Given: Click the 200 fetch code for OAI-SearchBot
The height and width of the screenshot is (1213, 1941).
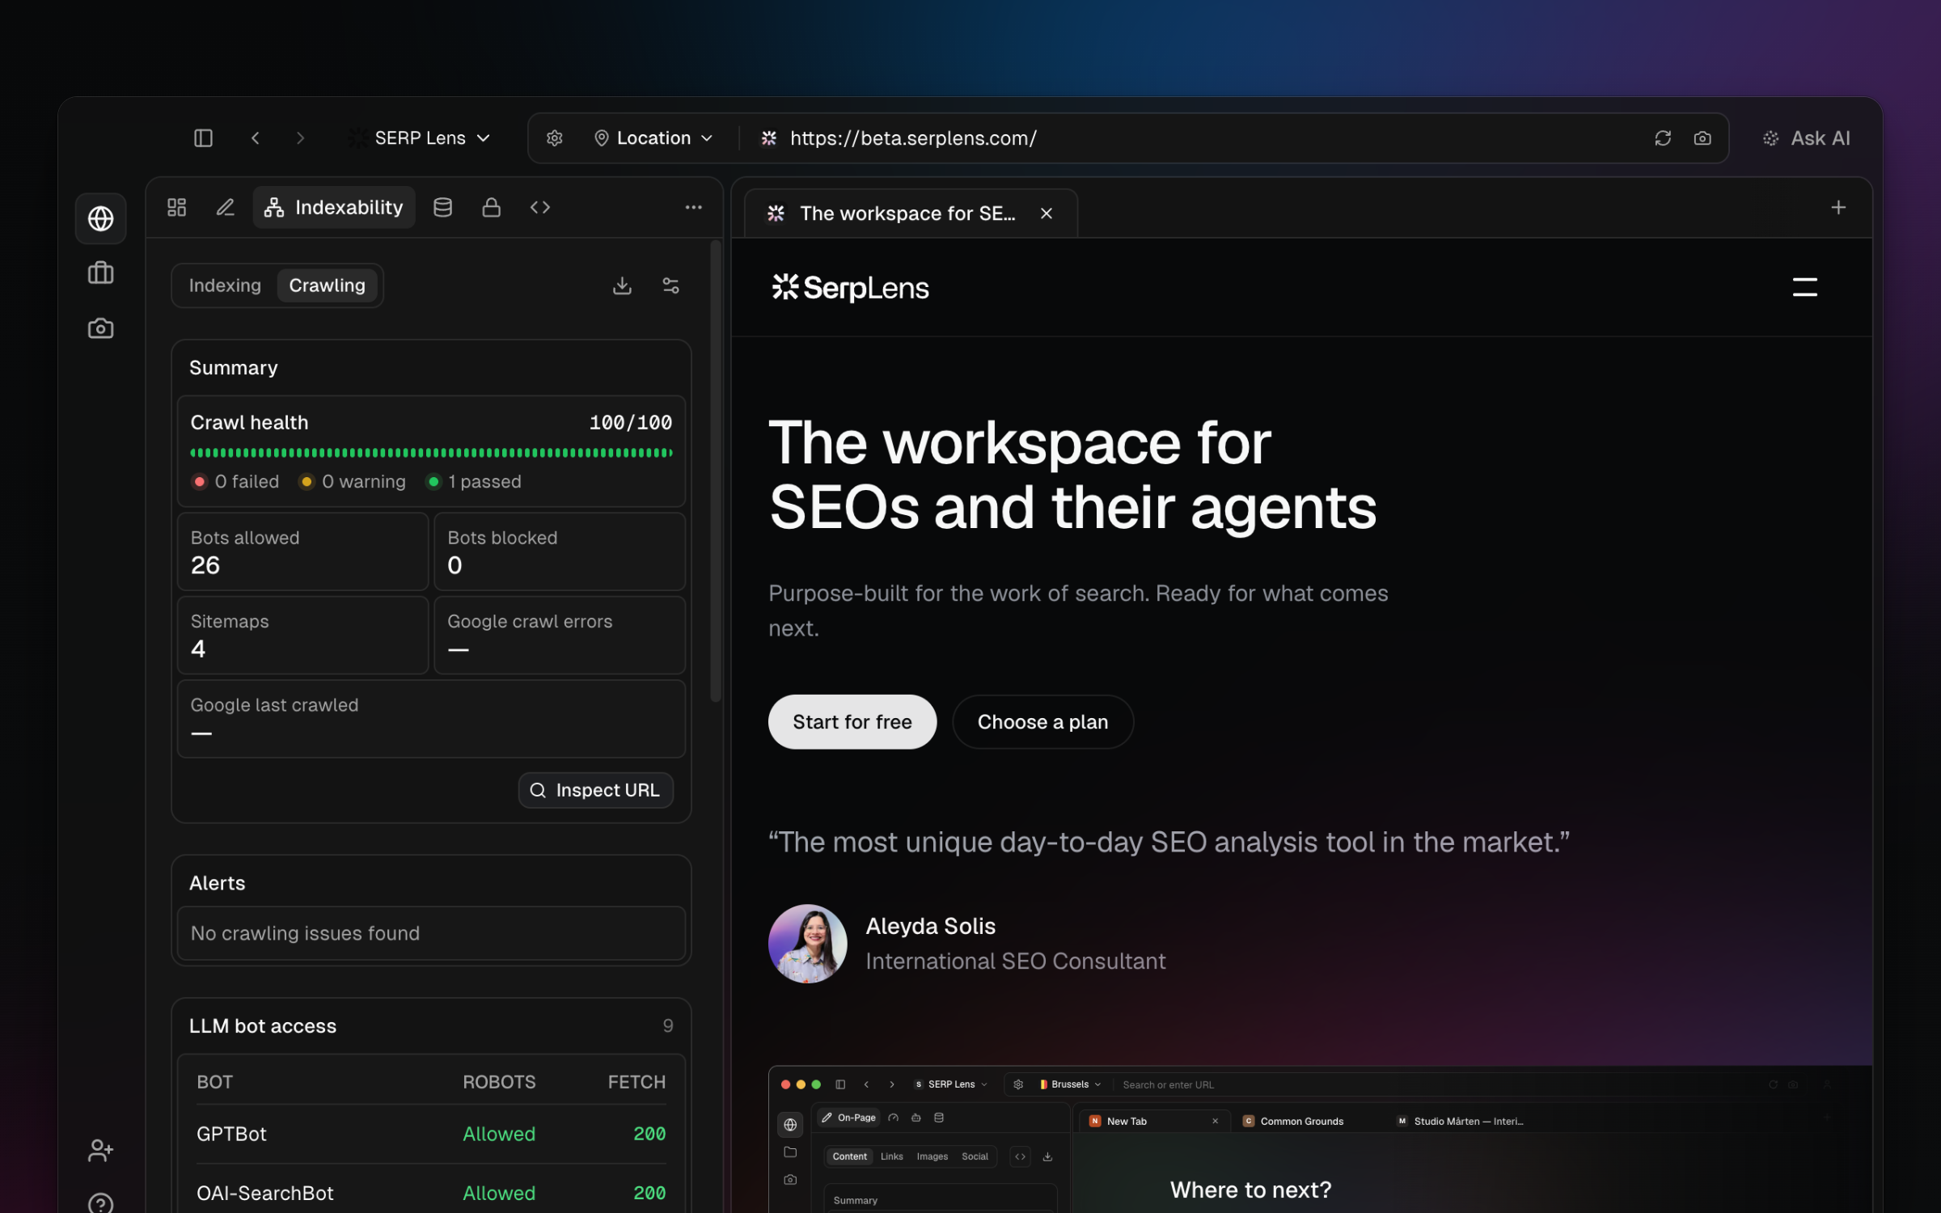Looking at the screenshot, I should (649, 1193).
